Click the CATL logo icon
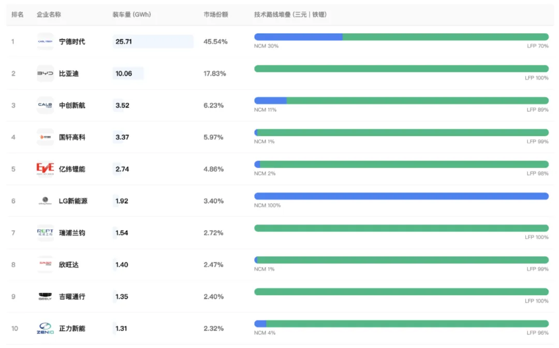This screenshot has height=348, width=559. pos(45,41)
